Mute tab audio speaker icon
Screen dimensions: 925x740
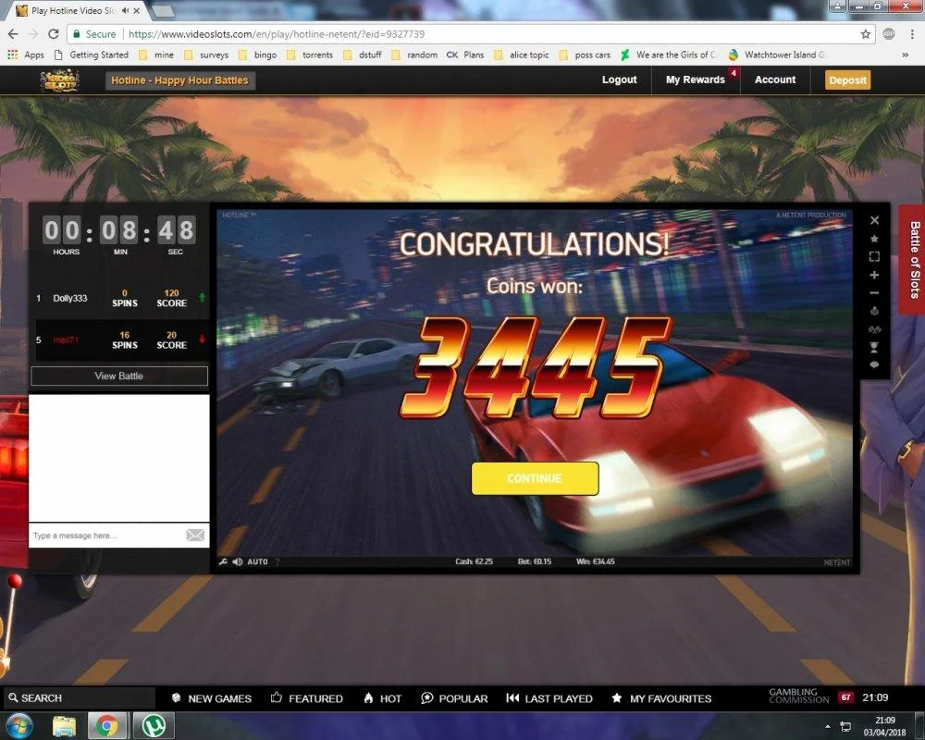pos(125,10)
